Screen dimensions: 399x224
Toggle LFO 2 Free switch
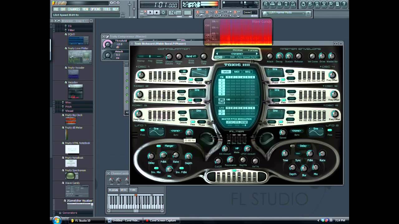coord(330,130)
